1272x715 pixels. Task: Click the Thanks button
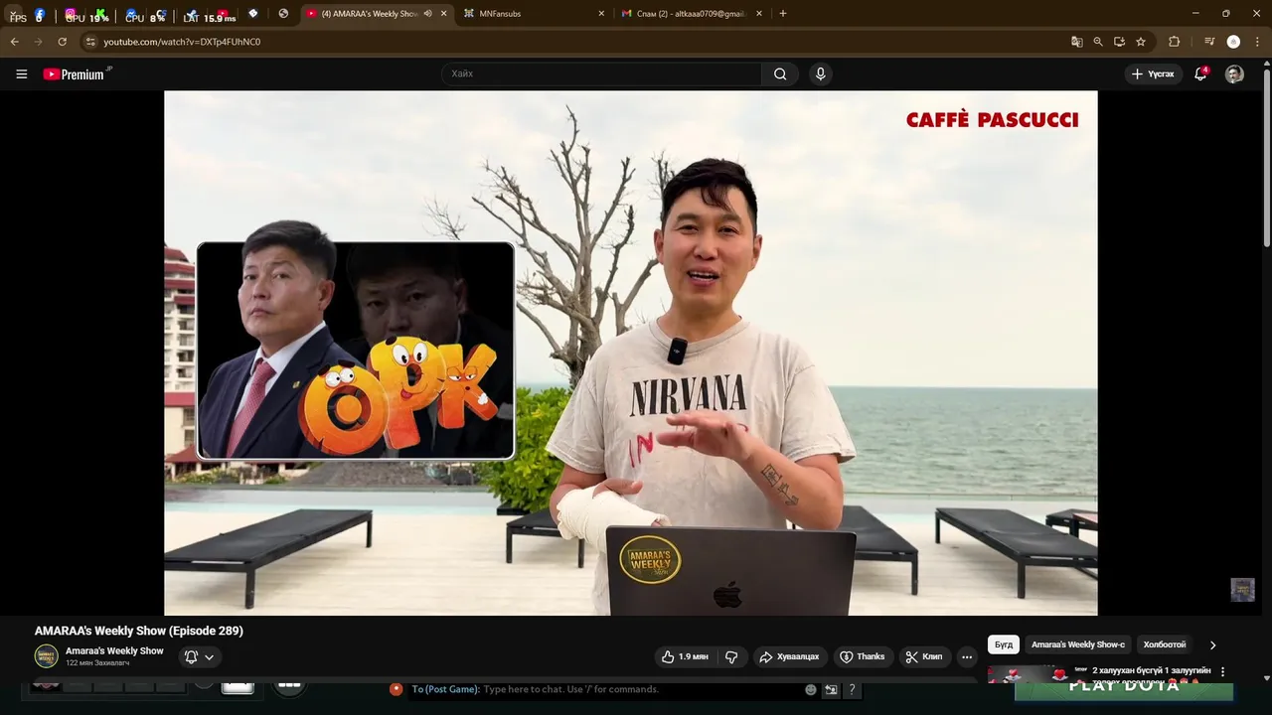(862, 656)
